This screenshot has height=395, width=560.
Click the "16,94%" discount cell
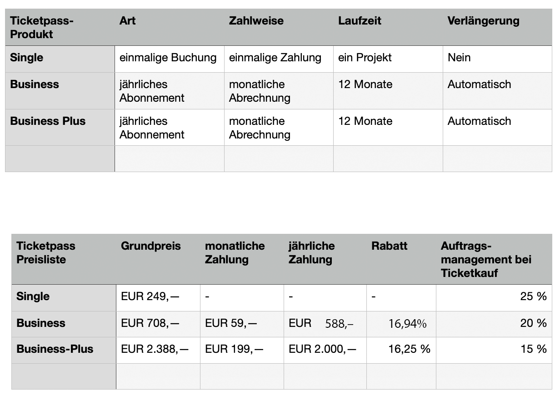(x=407, y=324)
